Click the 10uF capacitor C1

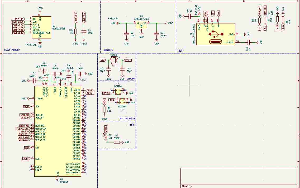pyautogui.click(x=84, y=32)
